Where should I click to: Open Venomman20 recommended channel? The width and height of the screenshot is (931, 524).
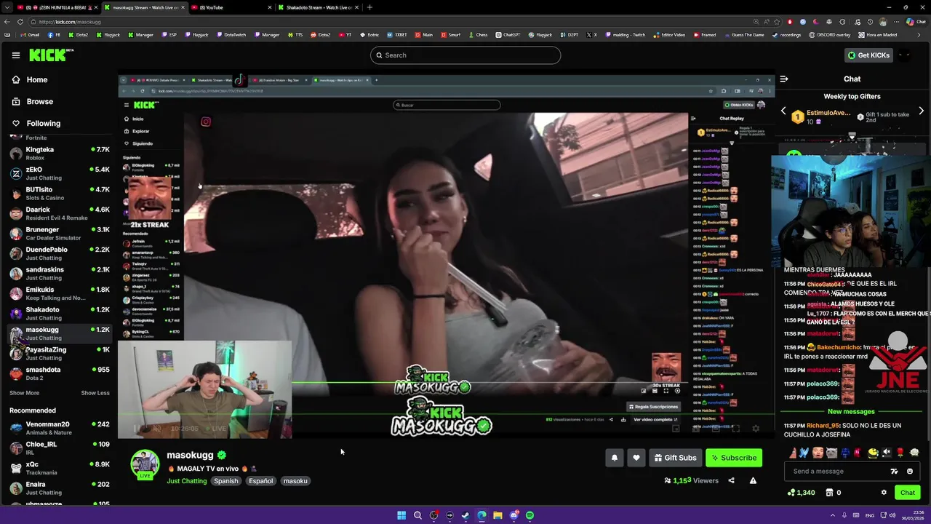tap(60, 428)
